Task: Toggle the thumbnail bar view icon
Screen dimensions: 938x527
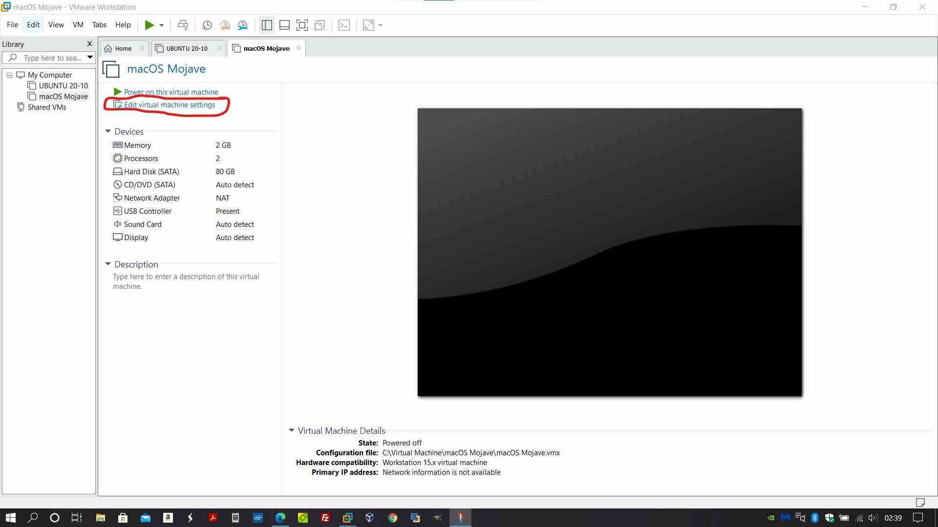Action: pyautogui.click(x=284, y=25)
